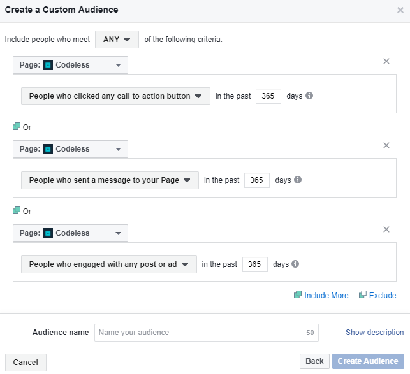The image size is (410, 374).
Task: Click the info icon beside the first days field
Action: point(309,96)
